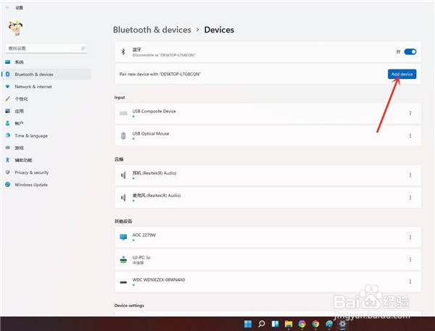Click the Pair new device with DESKTOP-L7G8CQN text
The height and width of the screenshot is (331, 435).
click(159, 74)
